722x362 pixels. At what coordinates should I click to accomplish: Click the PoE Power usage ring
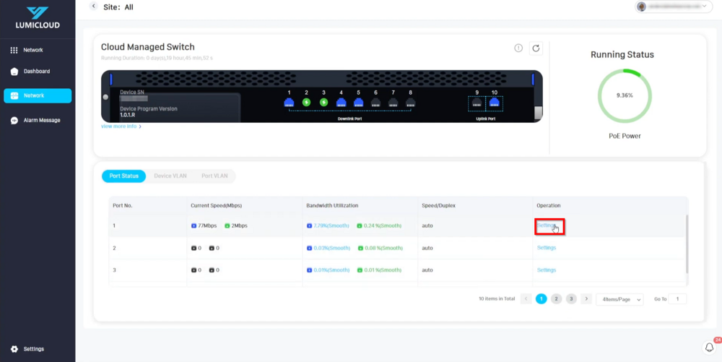click(625, 95)
